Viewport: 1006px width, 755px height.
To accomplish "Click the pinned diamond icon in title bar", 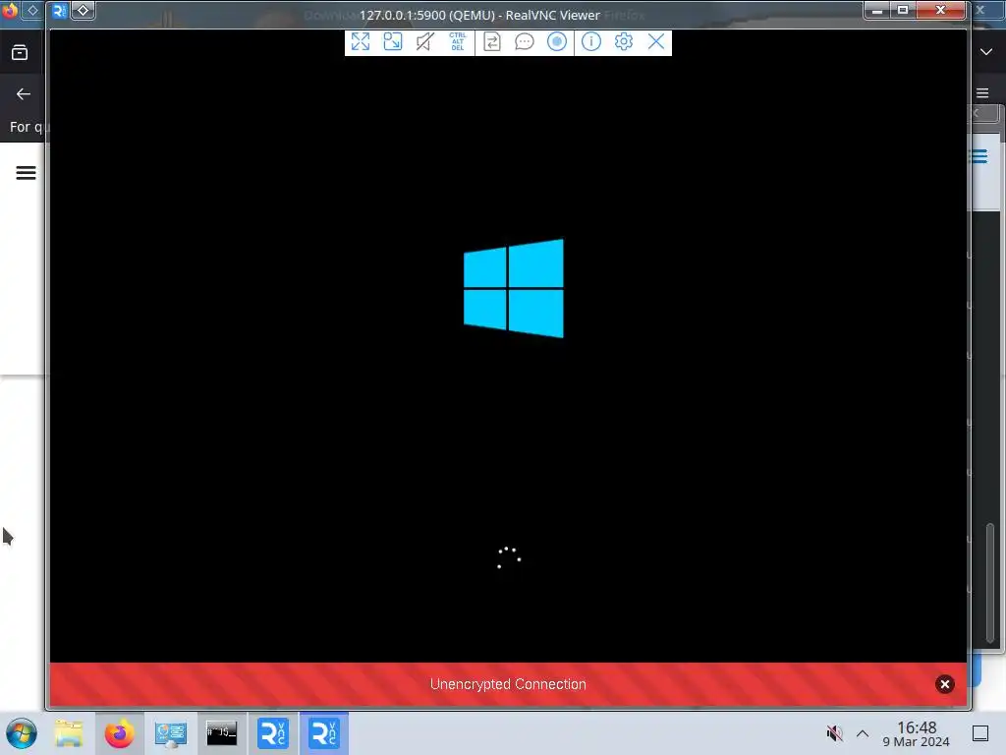I will pos(83,10).
